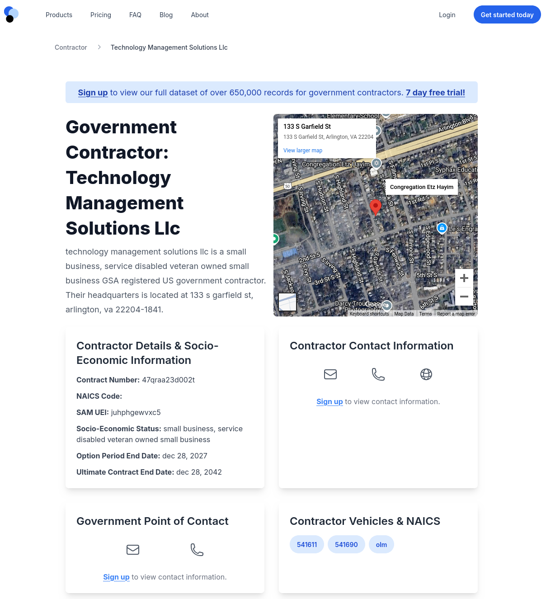Zoom in on the map
The height and width of the screenshot is (599, 546).
[x=464, y=278]
